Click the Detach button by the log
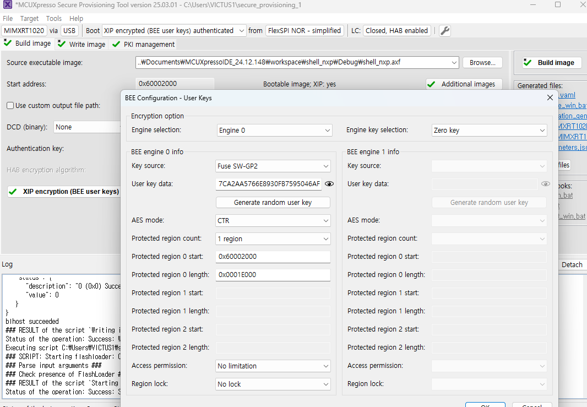This screenshot has width=587, height=407. coord(572,265)
